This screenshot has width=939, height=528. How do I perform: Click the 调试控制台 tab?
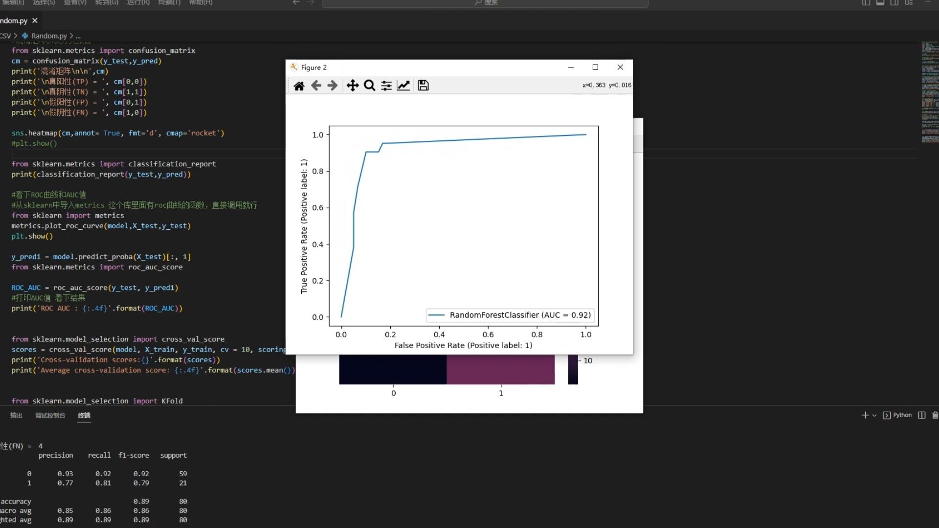(x=50, y=415)
